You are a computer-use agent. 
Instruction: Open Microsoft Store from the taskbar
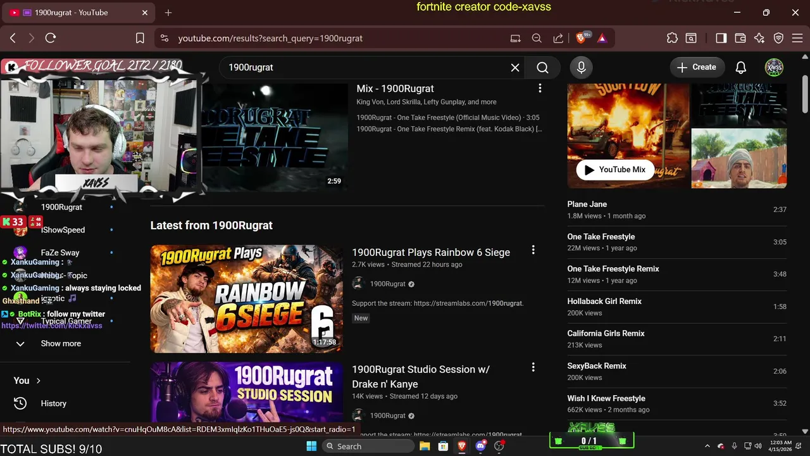pyautogui.click(x=444, y=446)
